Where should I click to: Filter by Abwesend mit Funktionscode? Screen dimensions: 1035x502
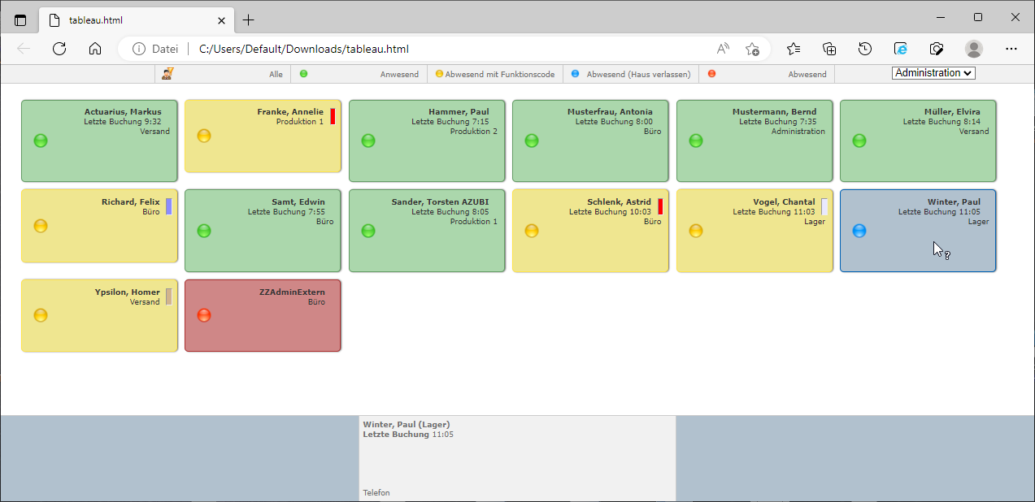(495, 74)
